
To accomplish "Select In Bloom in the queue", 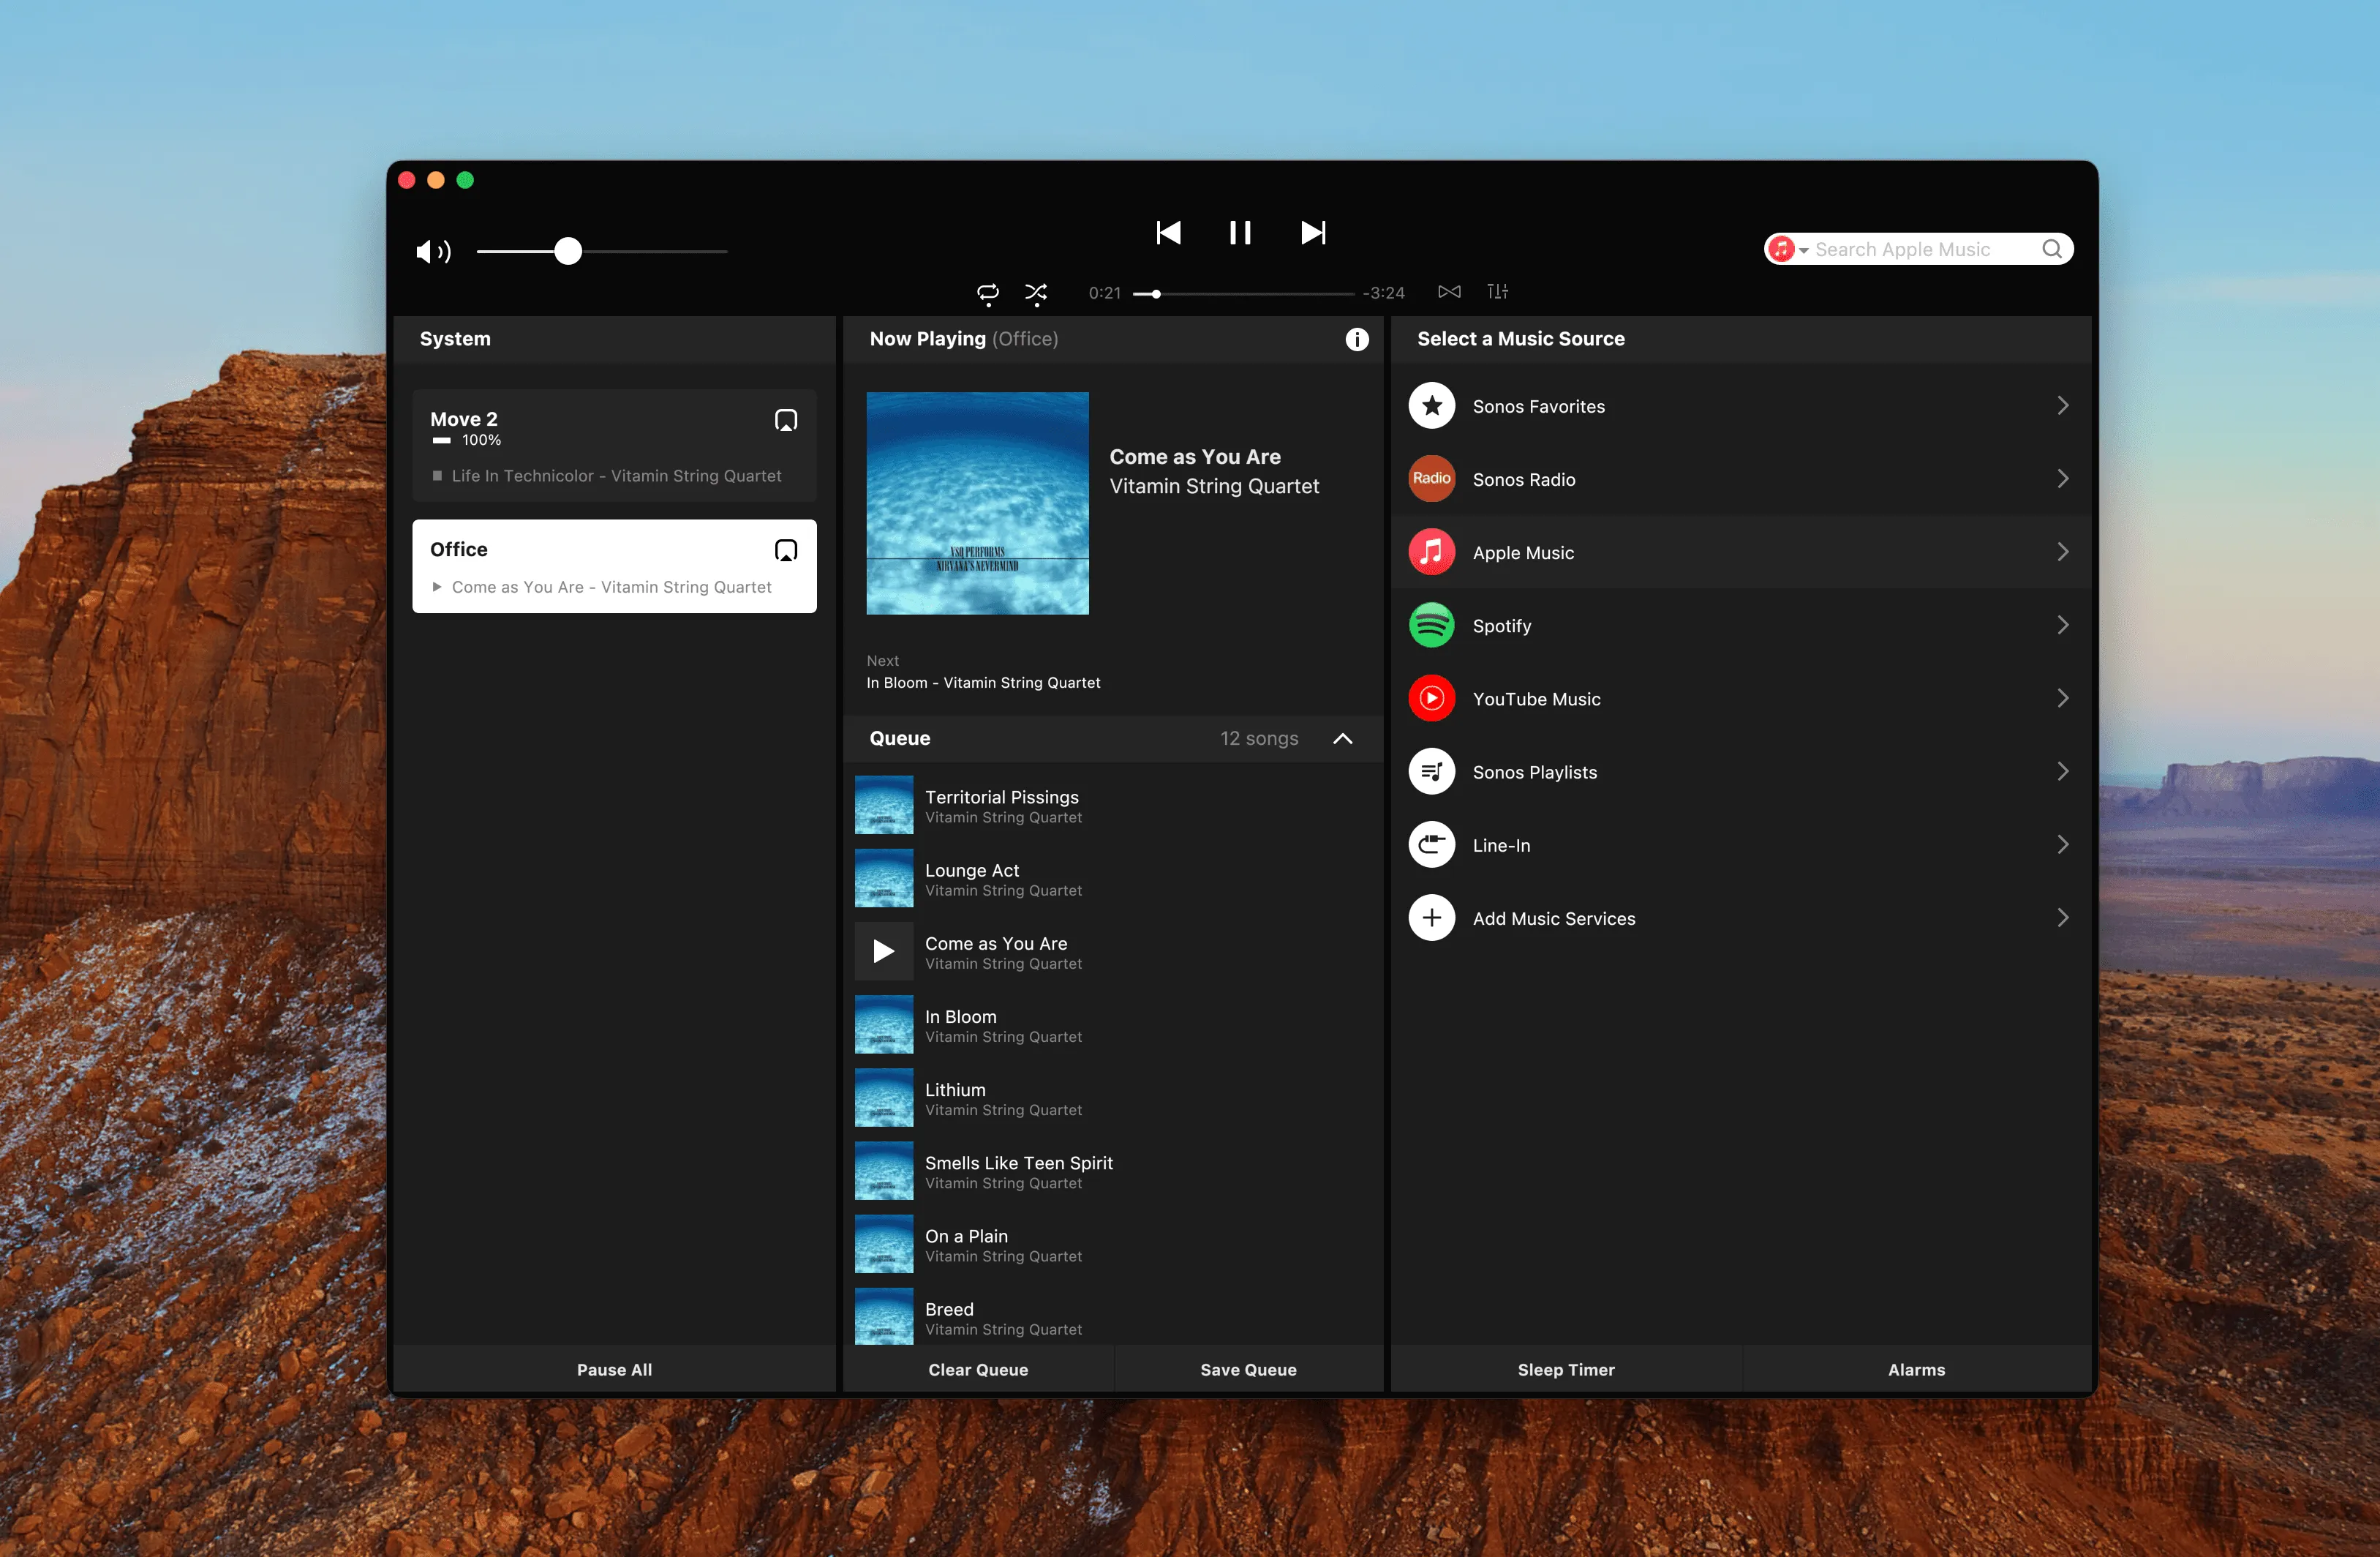I will coord(1114,1024).
